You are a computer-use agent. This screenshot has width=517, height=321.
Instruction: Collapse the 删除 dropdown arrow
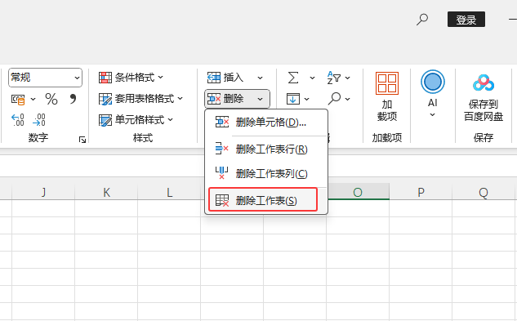[261, 99]
